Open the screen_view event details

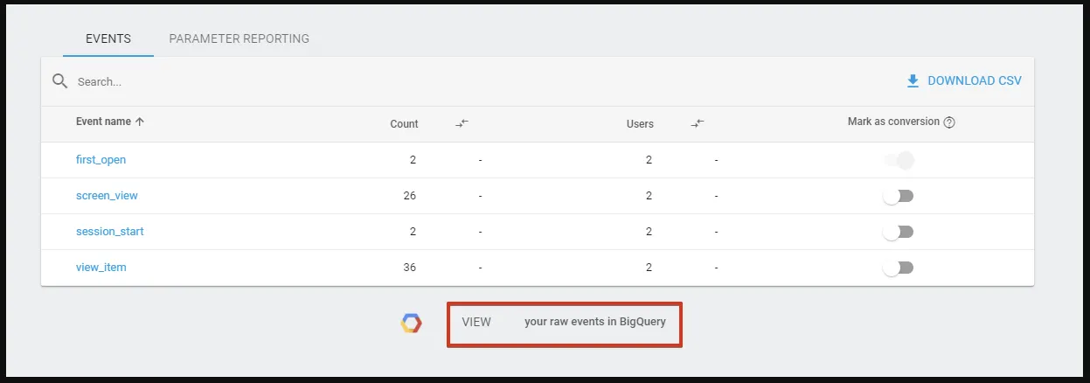107,196
